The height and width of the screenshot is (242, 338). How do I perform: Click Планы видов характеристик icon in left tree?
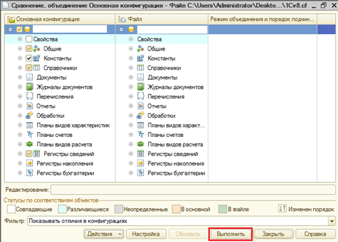(30, 125)
